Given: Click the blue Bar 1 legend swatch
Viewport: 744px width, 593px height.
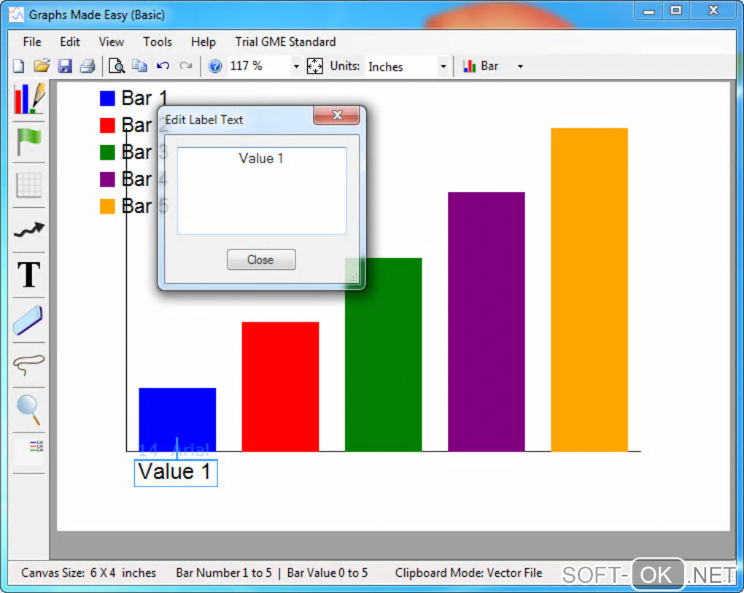Looking at the screenshot, I should [x=107, y=98].
